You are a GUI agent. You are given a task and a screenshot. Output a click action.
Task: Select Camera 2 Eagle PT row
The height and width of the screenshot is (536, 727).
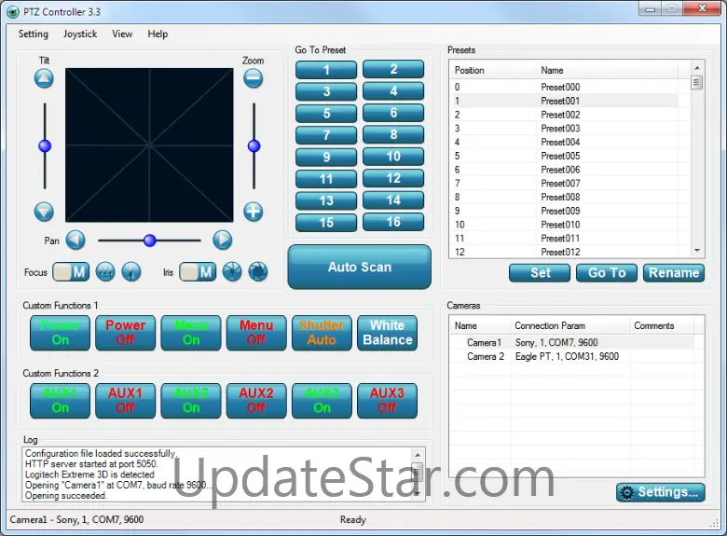pyautogui.click(x=572, y=357)
